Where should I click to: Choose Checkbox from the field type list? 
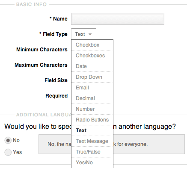(x=92, y=45)
